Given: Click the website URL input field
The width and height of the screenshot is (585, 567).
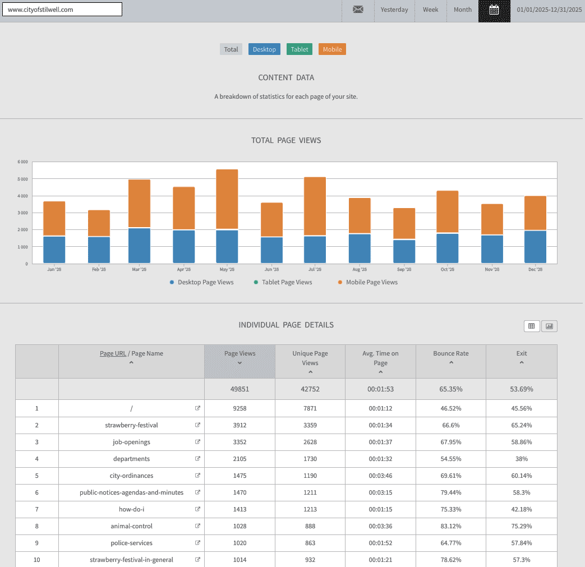Looking at the screenshot, I should click(62, 10).
